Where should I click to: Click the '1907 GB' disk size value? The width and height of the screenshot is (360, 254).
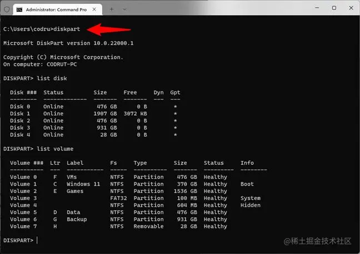coord(105,114)
